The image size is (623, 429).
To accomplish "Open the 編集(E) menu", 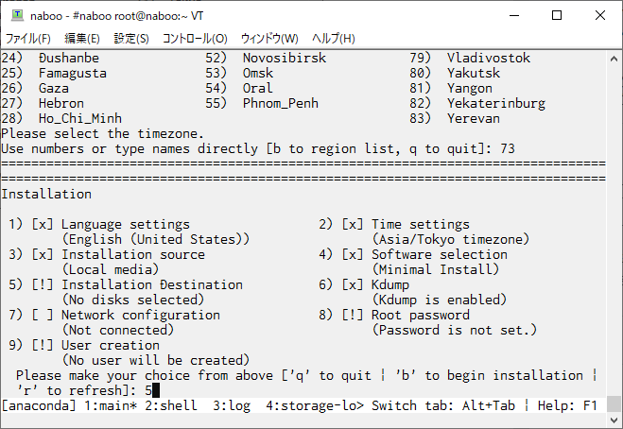I will click(82, 39).
